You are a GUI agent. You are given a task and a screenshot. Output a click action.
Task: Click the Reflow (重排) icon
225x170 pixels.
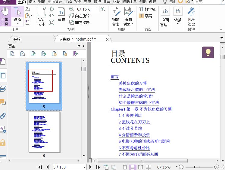[x=61, y=14]
